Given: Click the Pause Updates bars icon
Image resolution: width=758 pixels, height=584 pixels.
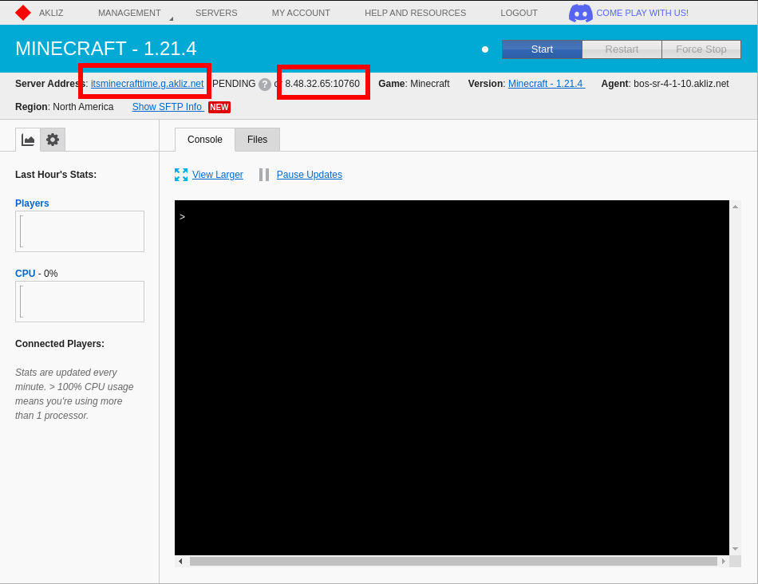Looking at the screenshot, I should 264,175.
